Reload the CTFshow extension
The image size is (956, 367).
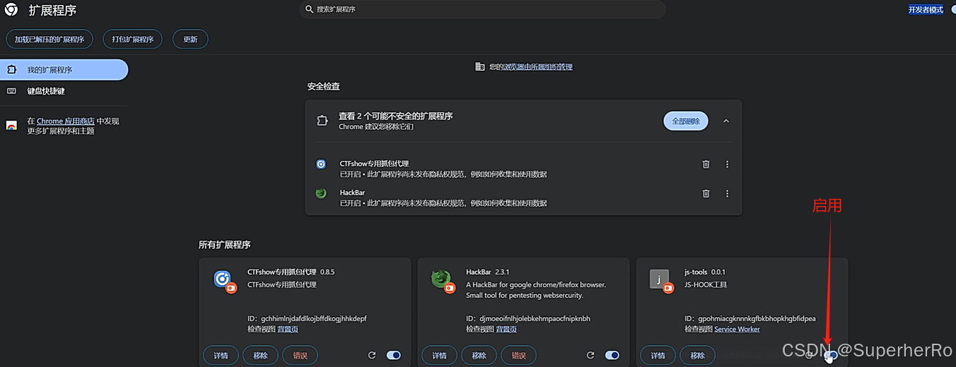click(x=372, y=356)
